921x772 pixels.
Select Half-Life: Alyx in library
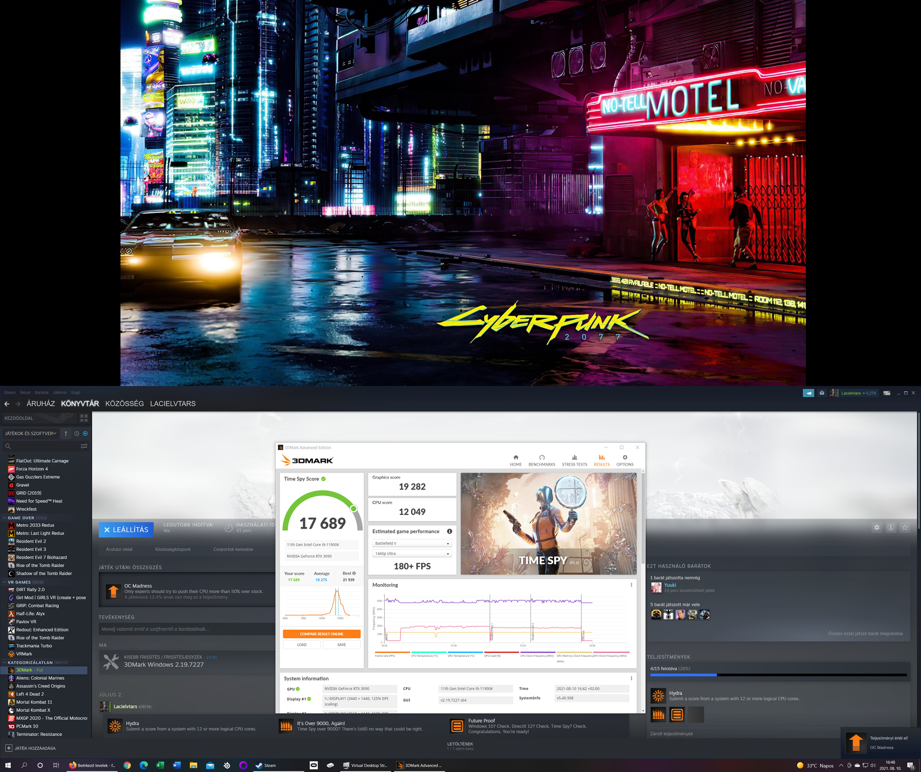coord(30,613)
